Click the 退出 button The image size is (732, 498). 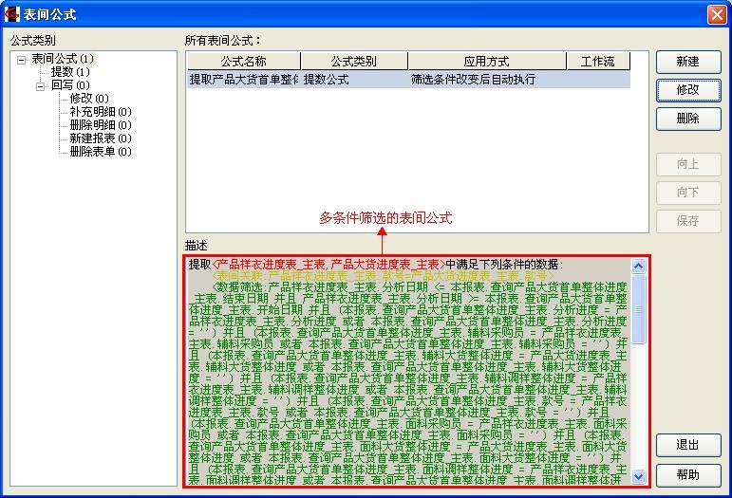pos(687,446)
